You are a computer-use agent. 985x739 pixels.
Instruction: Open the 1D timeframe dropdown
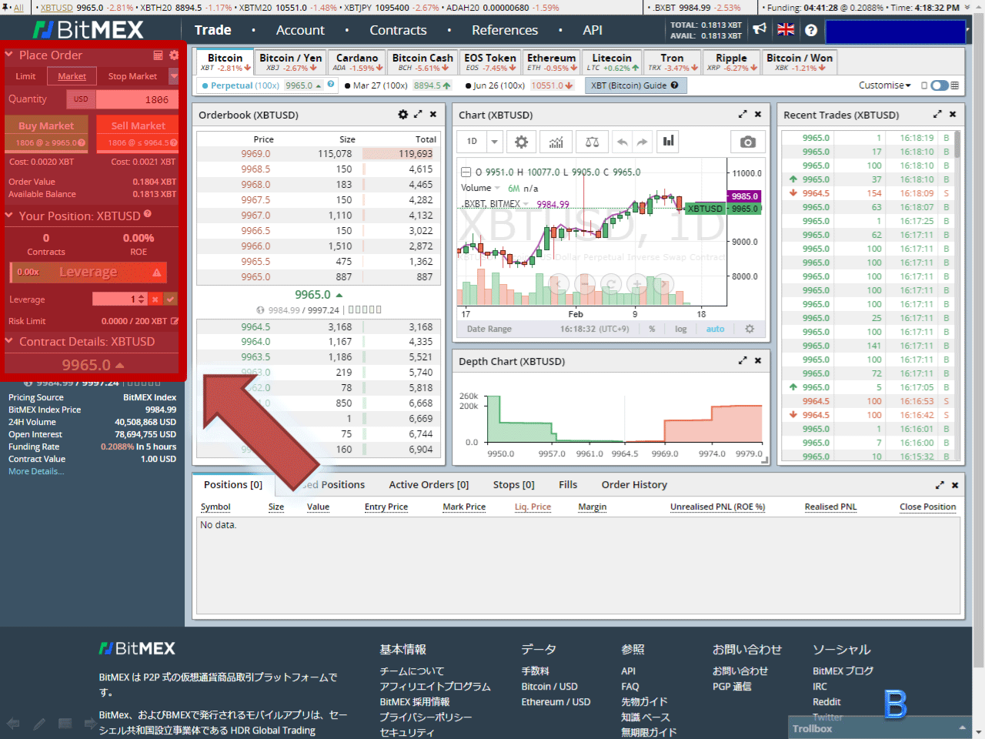click(x=495, y=142)
